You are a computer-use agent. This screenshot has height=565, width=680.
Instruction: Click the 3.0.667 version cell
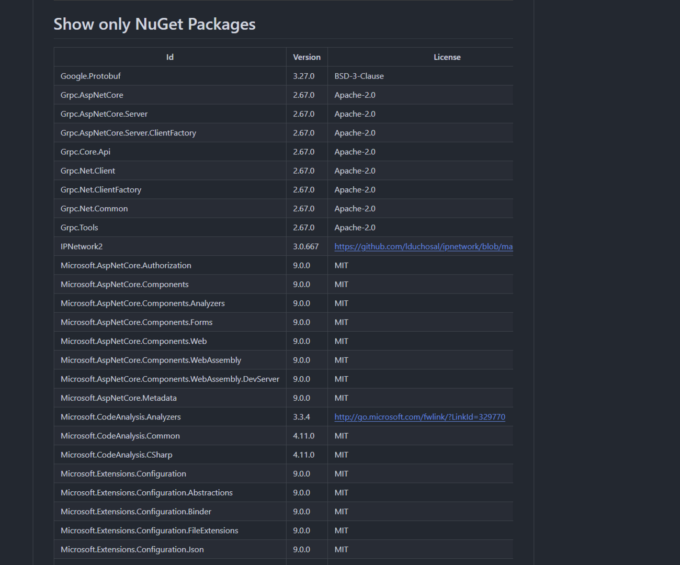(305, 246)
